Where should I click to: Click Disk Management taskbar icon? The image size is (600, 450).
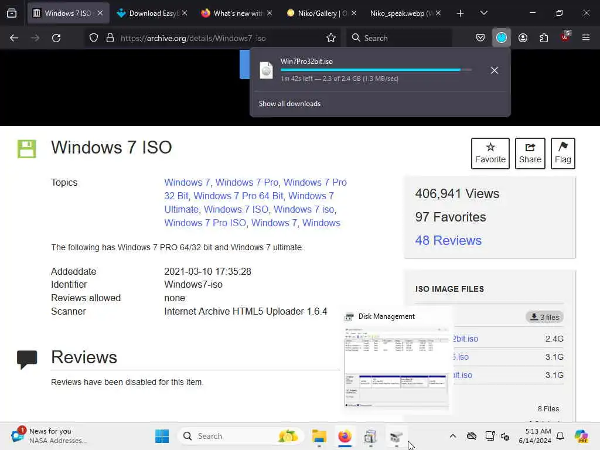396,436
